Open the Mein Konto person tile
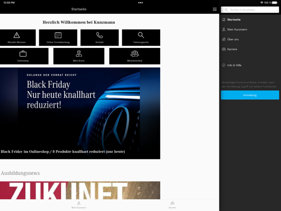 click(79, 56)
